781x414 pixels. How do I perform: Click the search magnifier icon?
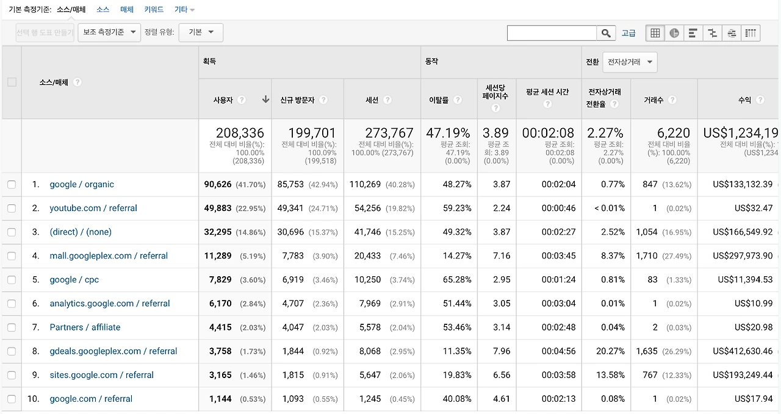click(606, 33)
